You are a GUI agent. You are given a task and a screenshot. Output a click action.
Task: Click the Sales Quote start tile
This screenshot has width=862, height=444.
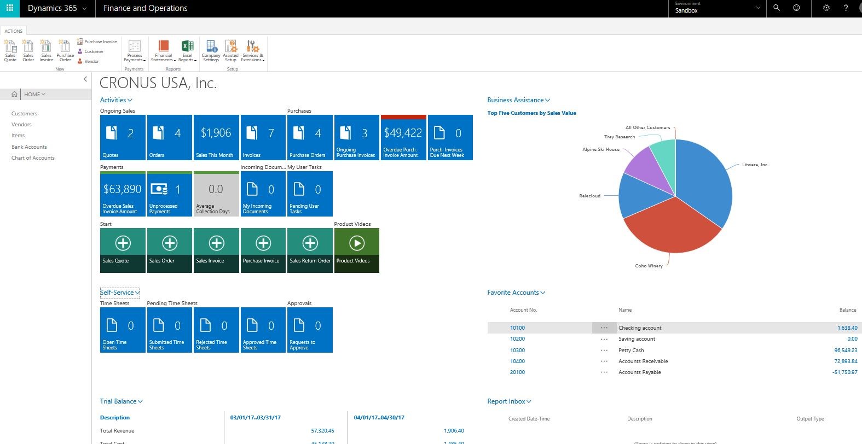point(123,250)
